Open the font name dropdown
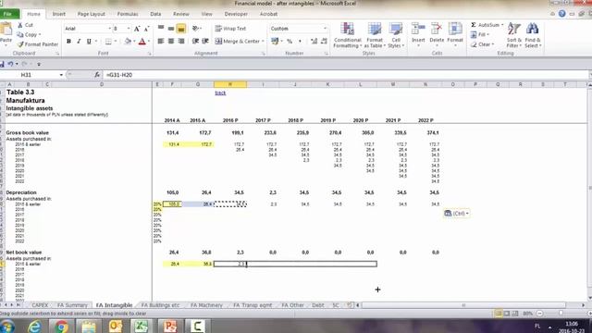Image resolution: width=592 pixels, height=333 pixels. click(110, 29)
